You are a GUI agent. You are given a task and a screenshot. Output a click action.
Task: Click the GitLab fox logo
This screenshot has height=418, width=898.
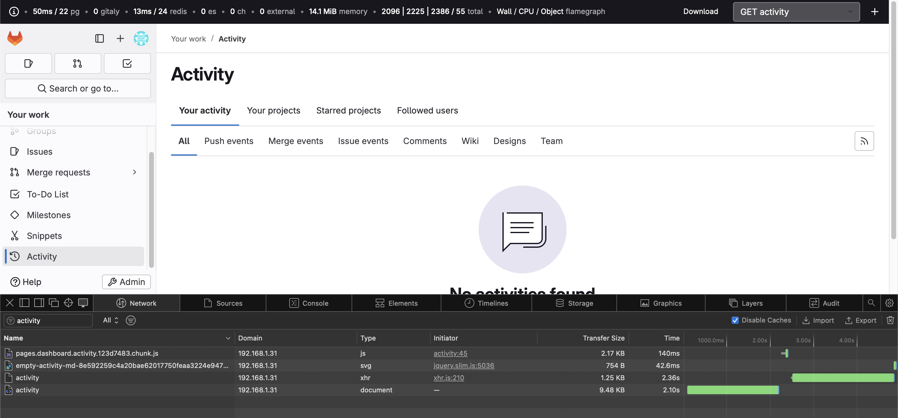pyautogui.click(x=15, y=38)
